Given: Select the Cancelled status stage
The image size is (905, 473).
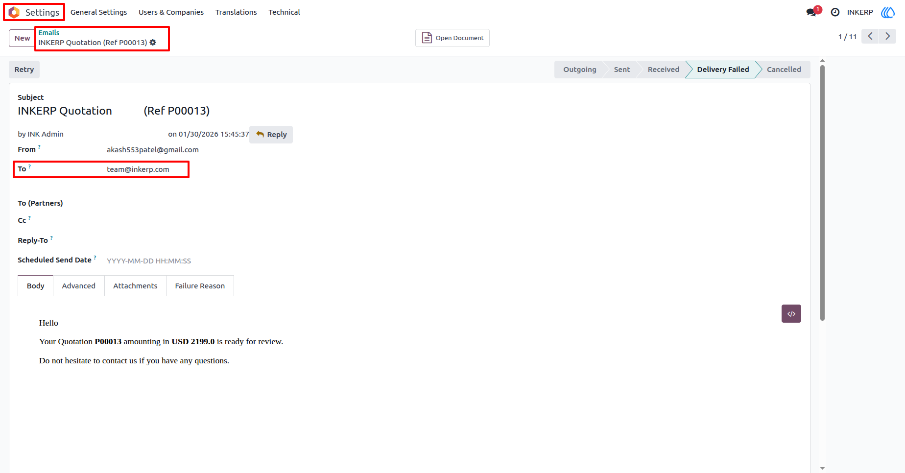Looking at the screenshot, I should (x=784, y=70).
